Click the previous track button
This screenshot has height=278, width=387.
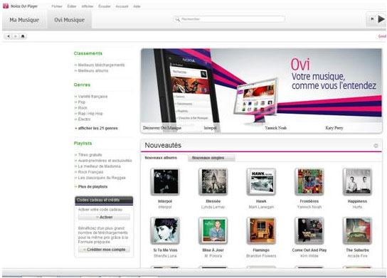372,18
